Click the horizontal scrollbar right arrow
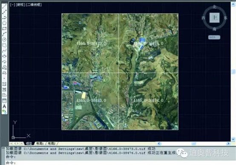Image resolution: width=236 pixels, height=165 pixels. (x=228, y=144)
